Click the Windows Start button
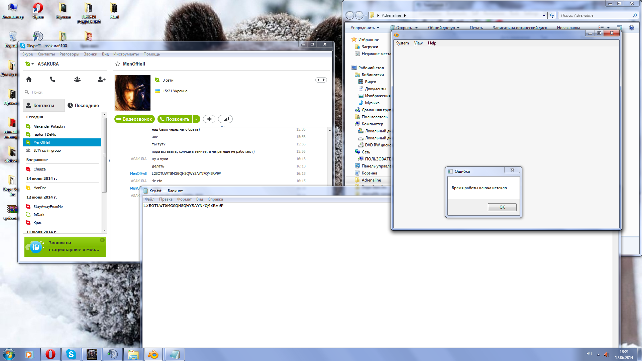Image resolution: width=642 pixels, height=361 pixels. (9, 354)
